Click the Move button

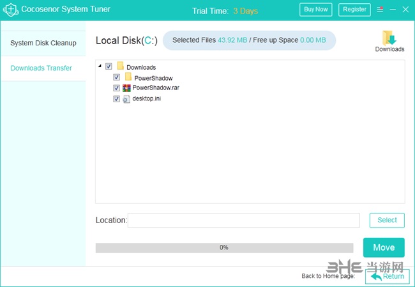(x=384, y=247)
